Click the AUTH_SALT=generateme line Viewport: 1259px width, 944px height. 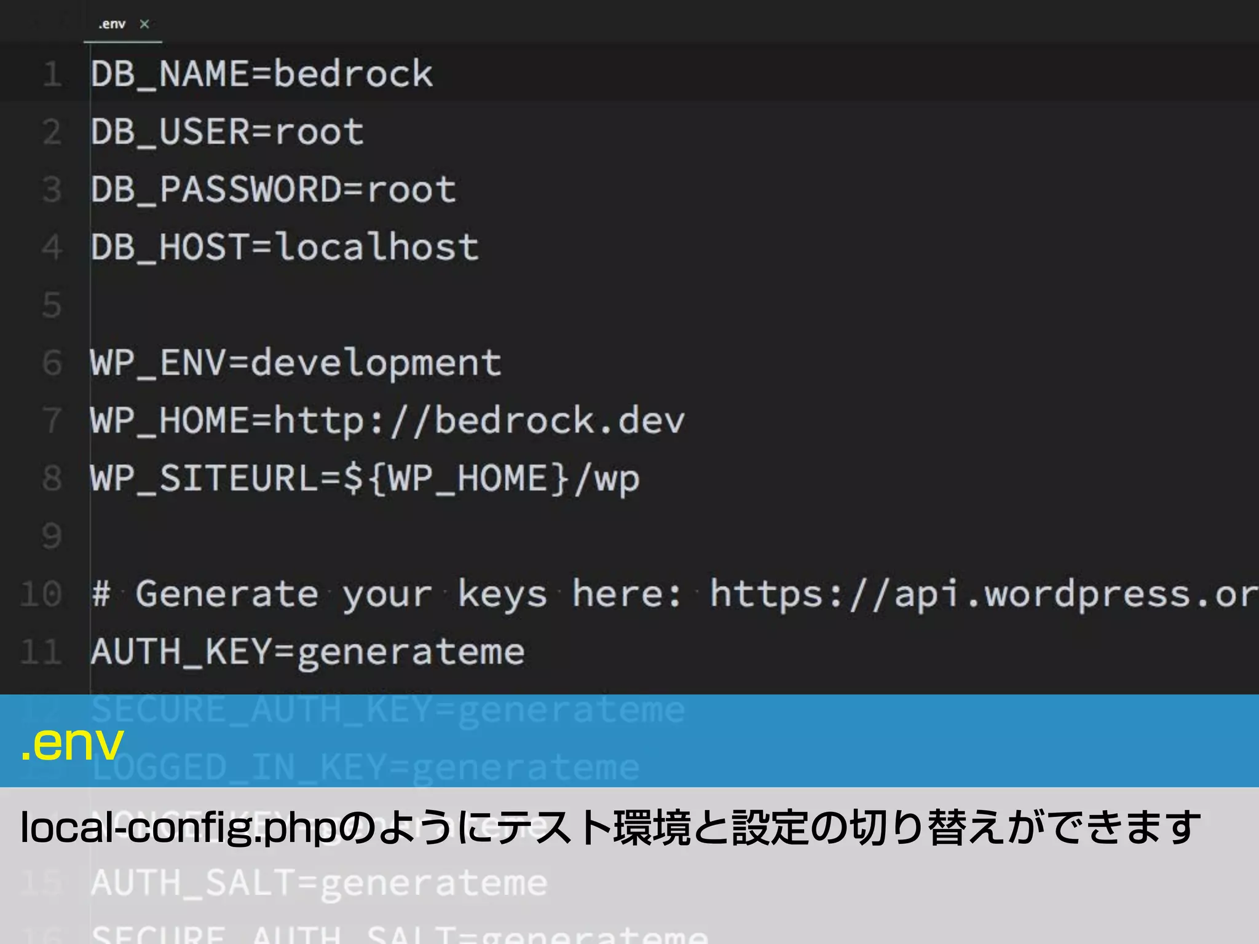[x=319, y=883]
